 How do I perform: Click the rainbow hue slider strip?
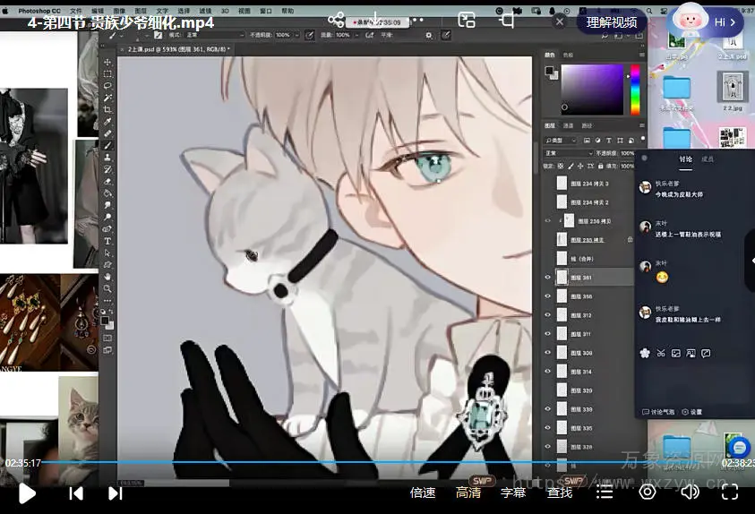635,90
